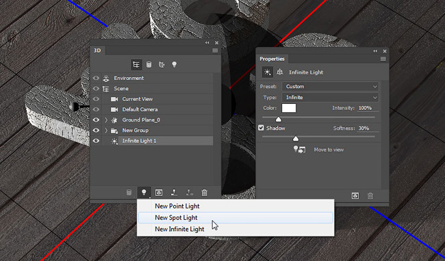
Task: Expand the New Group item
Action: click(106, 130)
